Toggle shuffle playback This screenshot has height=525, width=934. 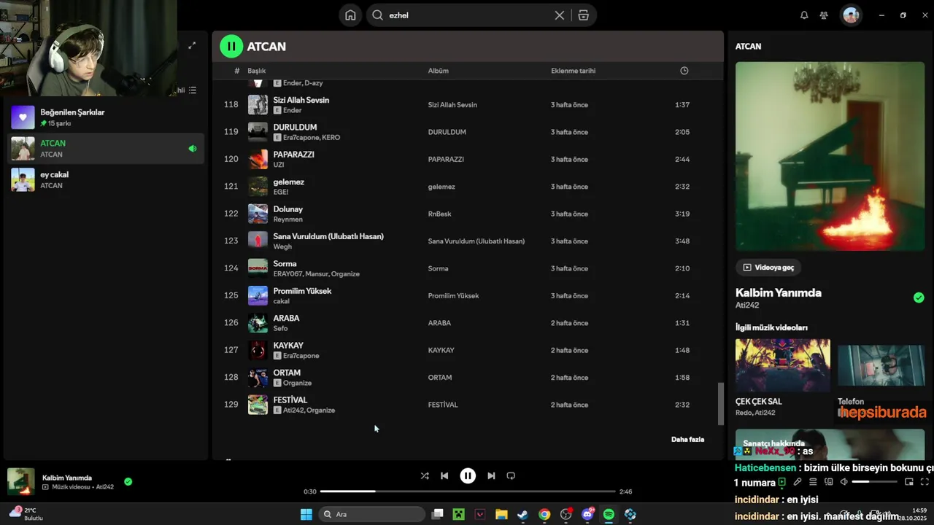425,476
